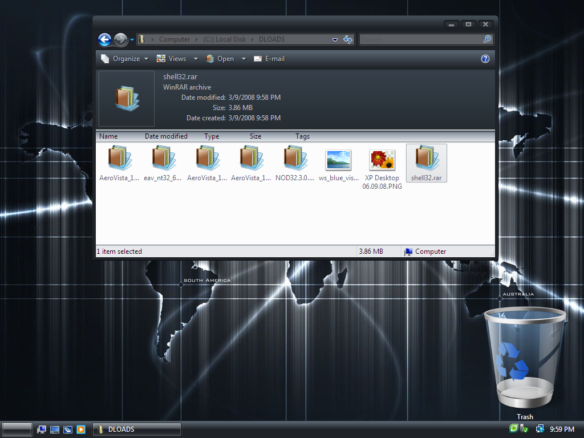Click the blue Back navigation arrow

[x=104, y=39]
